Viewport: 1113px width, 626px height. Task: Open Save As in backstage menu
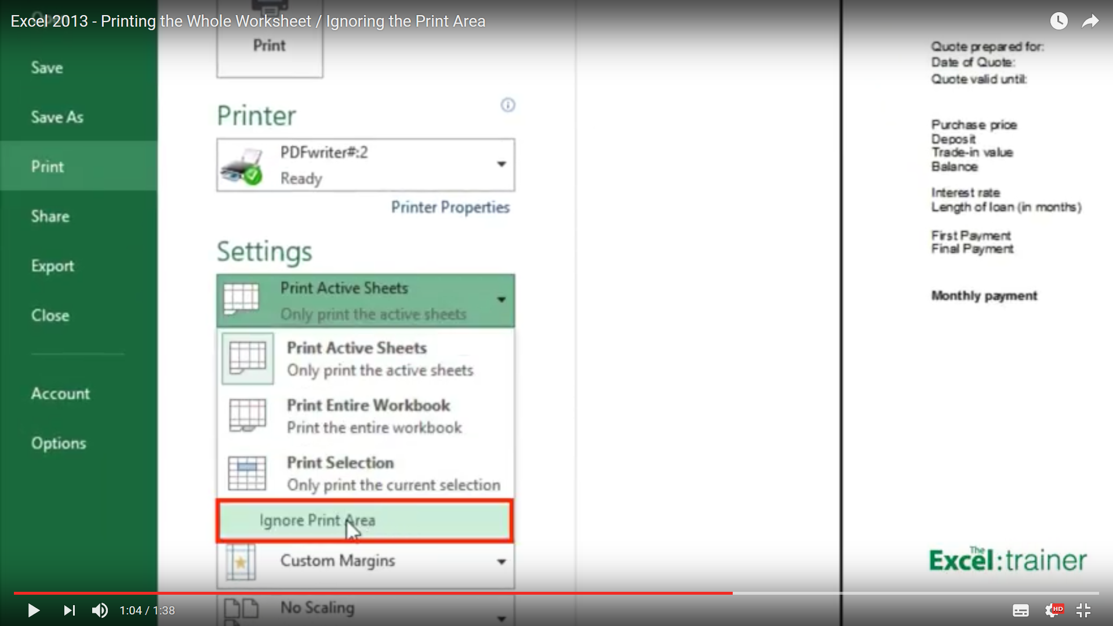coord(57,117)
